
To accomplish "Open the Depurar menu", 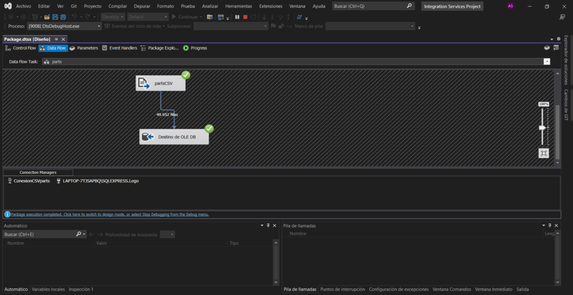I will tap(142, 6).
